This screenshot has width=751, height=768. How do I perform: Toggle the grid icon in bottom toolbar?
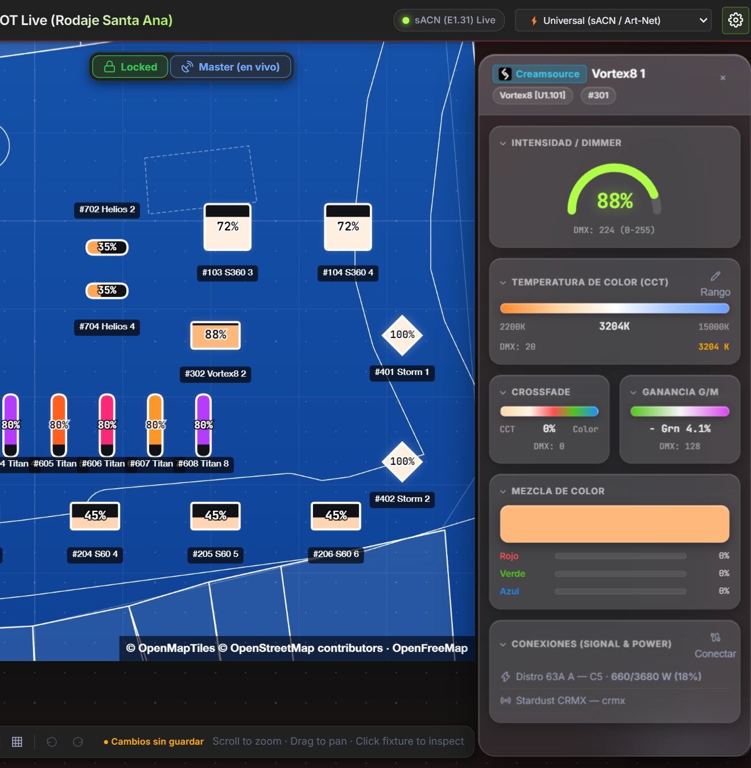click(17, 742)
